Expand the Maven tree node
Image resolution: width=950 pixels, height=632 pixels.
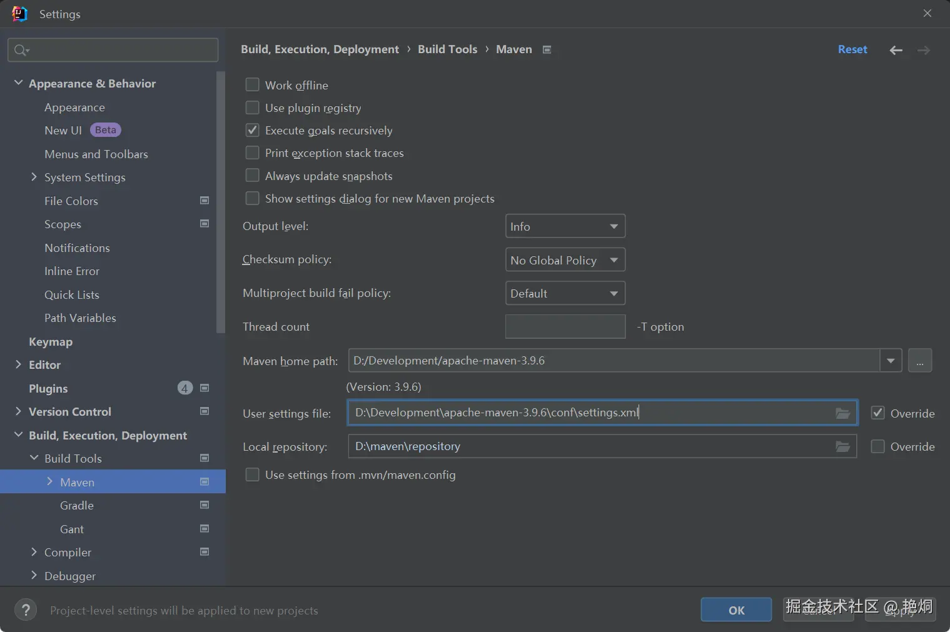[49, 481]
